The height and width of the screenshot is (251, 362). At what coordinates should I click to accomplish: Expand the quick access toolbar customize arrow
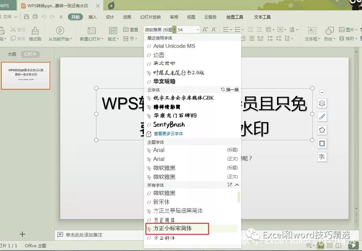(x=61, y=17)
